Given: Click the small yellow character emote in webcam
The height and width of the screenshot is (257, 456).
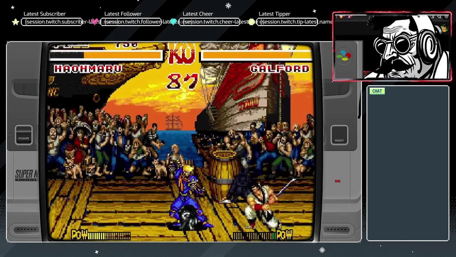Looking at the screenshot, I should point(444,29).
